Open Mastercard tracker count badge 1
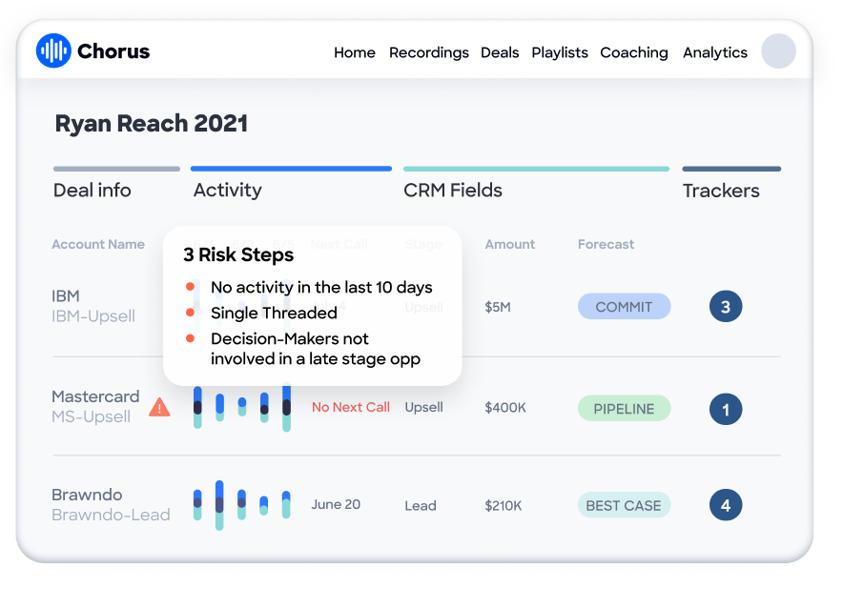The height and width of the screenshot is (608, 843). (x=726, y=409)
